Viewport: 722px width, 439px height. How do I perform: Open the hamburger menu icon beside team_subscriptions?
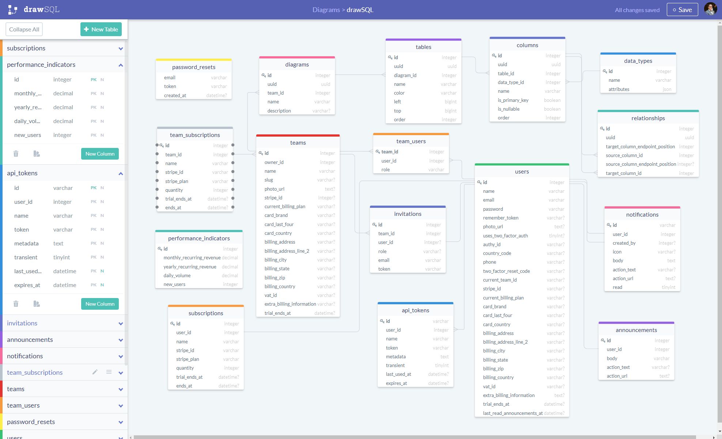pyautogui.click(x=109, y=372)
